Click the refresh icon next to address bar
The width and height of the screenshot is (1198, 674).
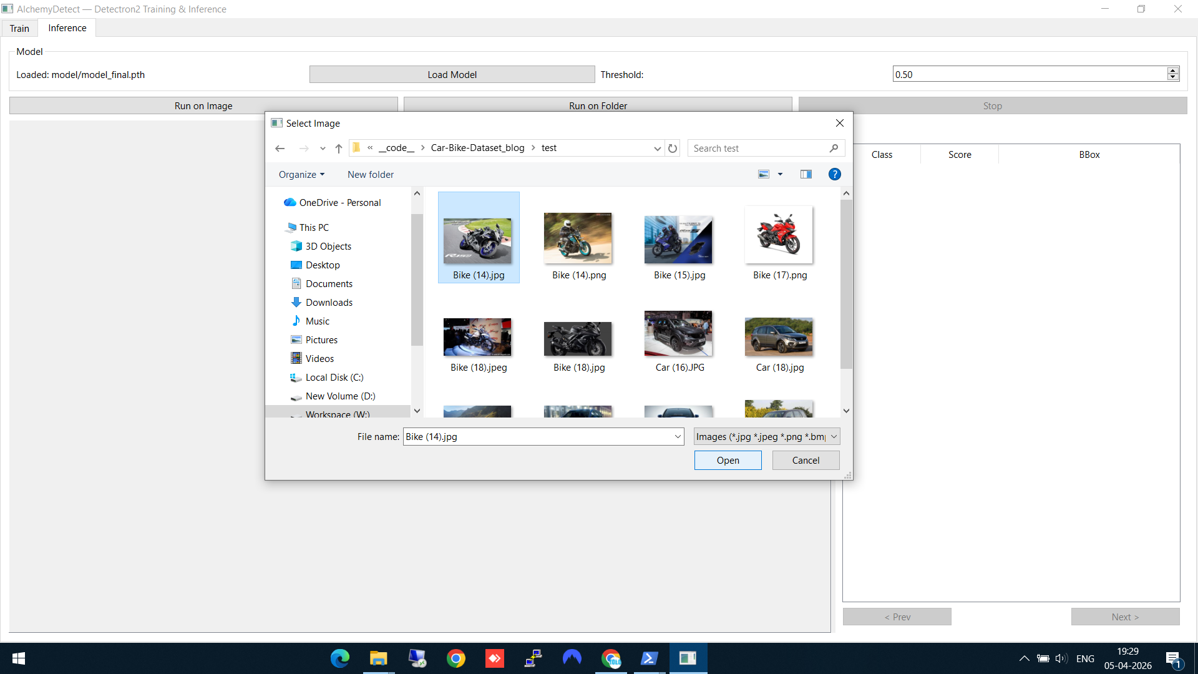coord(672,148)
